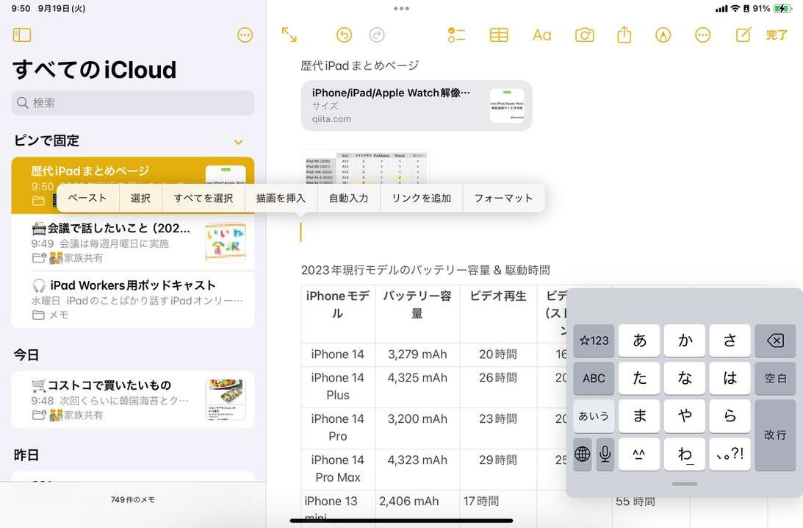This screenshot has height=528, width=803.
Task: Undo the last edit
Action: (344, 35)
